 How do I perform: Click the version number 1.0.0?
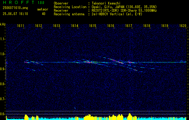coord(41,2)
